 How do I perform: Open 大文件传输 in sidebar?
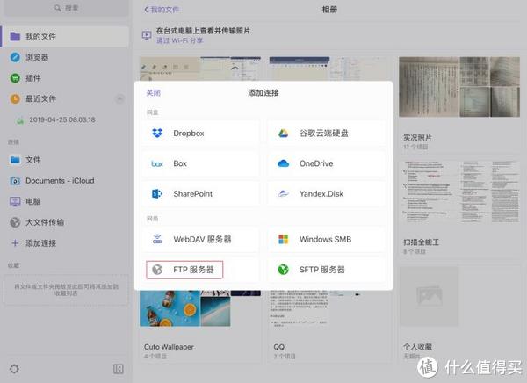66,222
